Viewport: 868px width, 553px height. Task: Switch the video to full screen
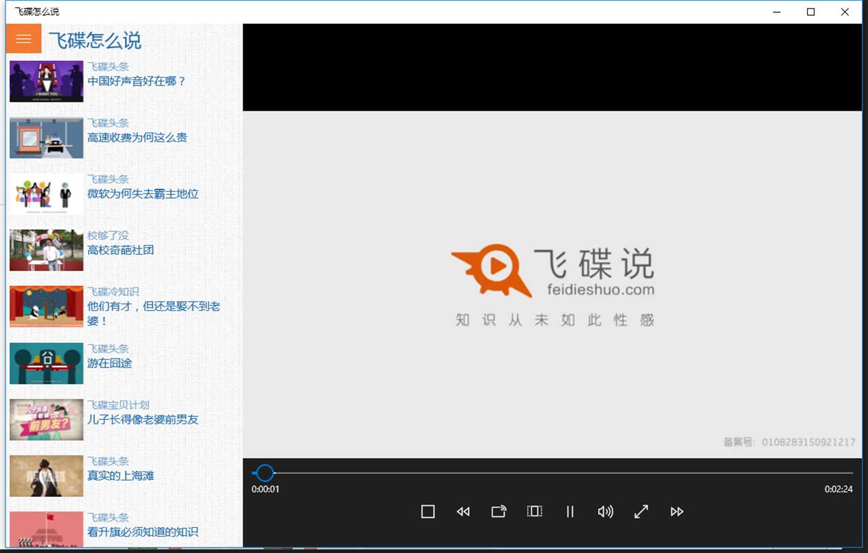[641, 511]
